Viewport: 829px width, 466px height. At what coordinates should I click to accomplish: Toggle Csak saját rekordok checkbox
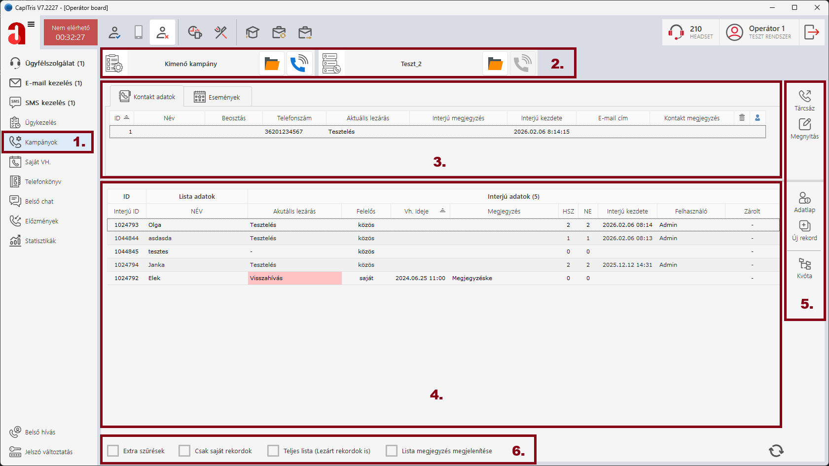pos(184,451)
